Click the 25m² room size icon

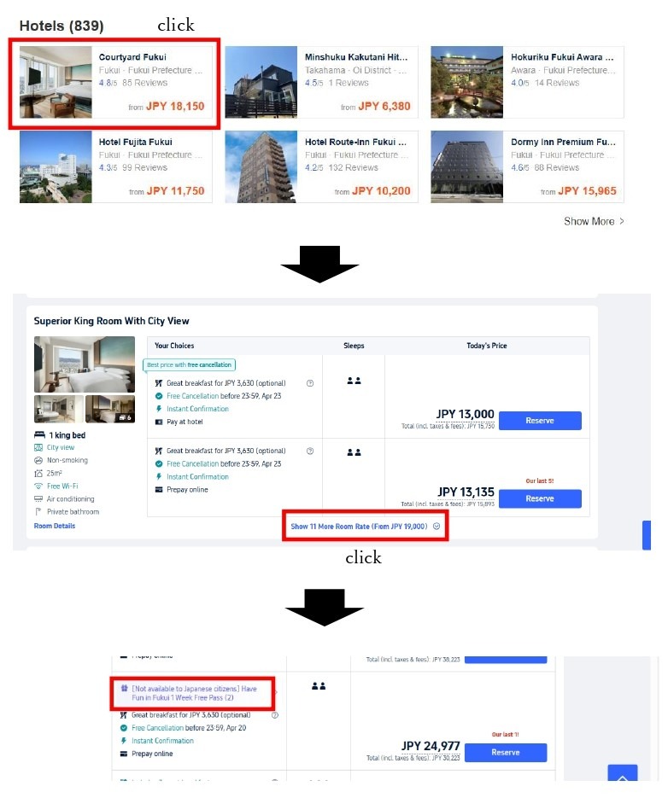pos(38,474)
